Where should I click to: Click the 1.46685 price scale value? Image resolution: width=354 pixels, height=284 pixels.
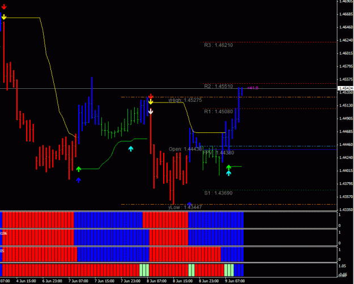(x=346, y=14)
